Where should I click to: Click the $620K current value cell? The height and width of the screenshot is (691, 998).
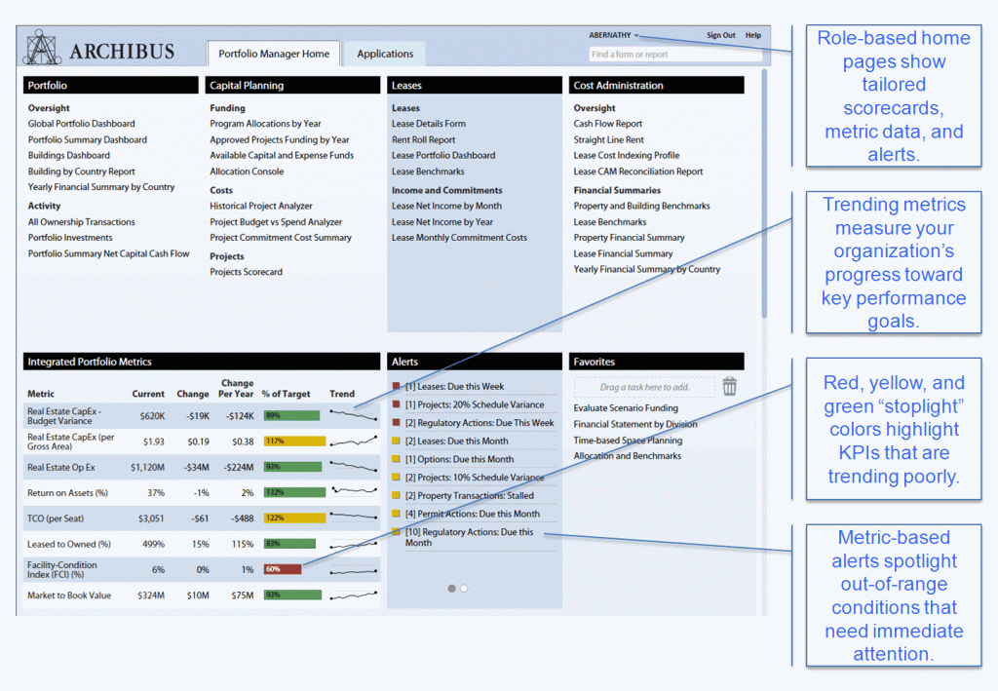click(x=152, y=415)
